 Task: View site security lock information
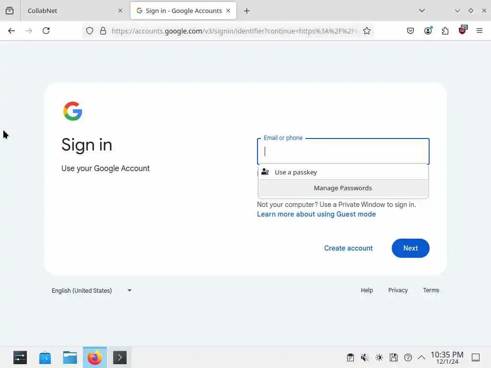[103, 31]
